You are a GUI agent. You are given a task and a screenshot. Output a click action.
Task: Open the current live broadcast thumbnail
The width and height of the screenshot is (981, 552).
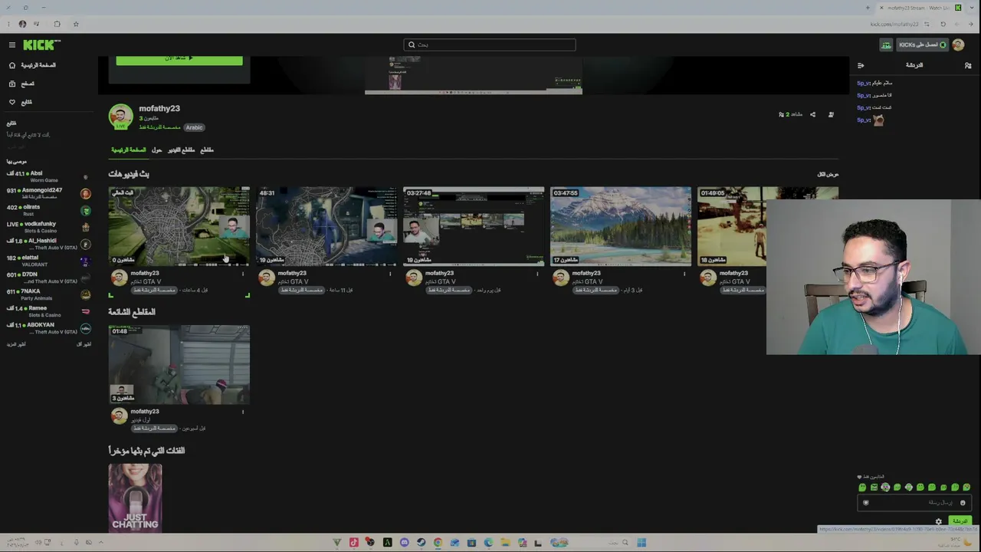pos(179,226)
